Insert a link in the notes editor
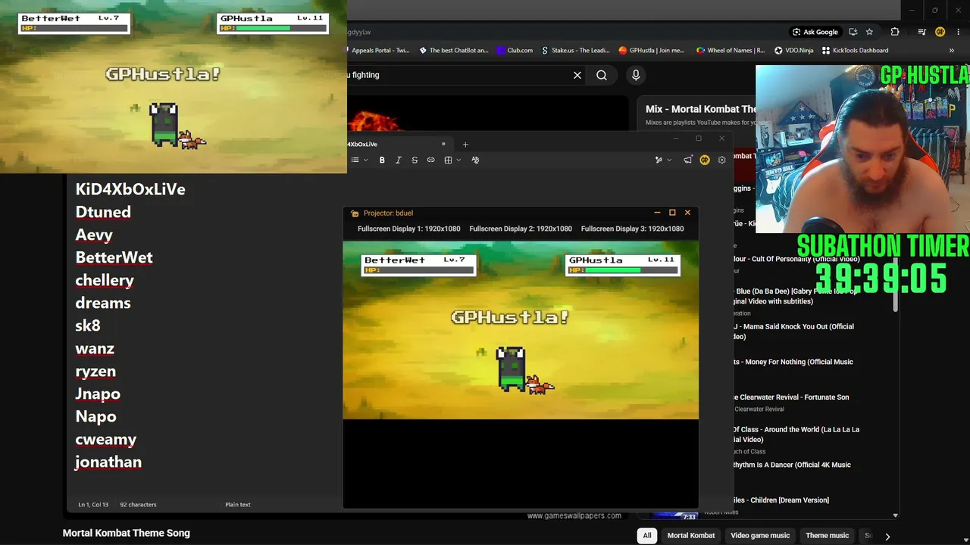Screen dimensions: 970x545 (x=431, y=160)
